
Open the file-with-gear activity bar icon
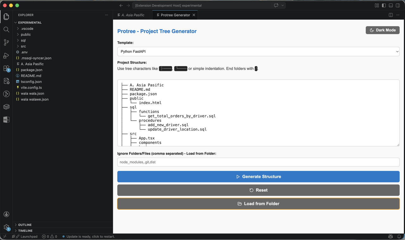[x=6, y=81]
